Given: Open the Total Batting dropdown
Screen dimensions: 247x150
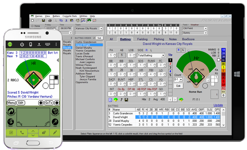Looking at the screenshot, I should 163,55.
